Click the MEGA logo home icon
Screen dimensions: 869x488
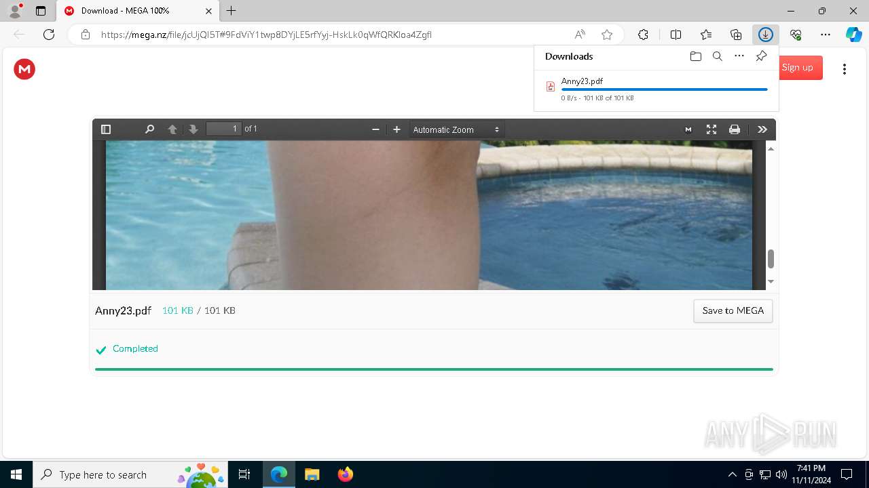pos(24,68)
